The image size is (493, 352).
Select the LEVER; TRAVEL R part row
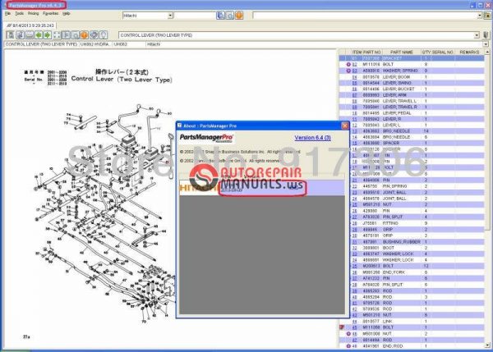coord(412,107)
